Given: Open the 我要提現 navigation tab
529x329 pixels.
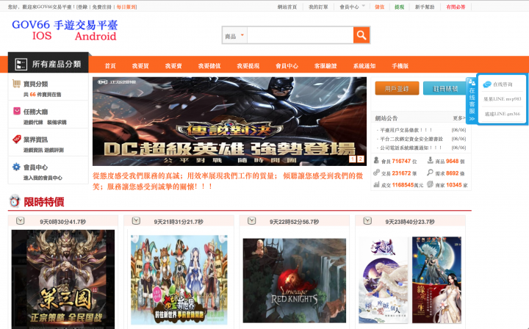Looking at the screenshot, I should (x=248, y=66).
